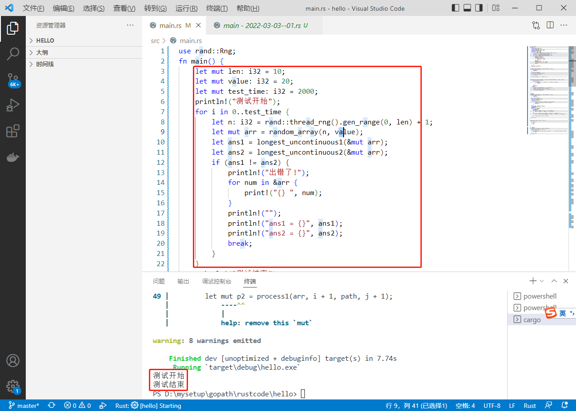Viewport: 576px width, 411px height.
Task: Open the 选择(S) menu
Action: [94, 8]
